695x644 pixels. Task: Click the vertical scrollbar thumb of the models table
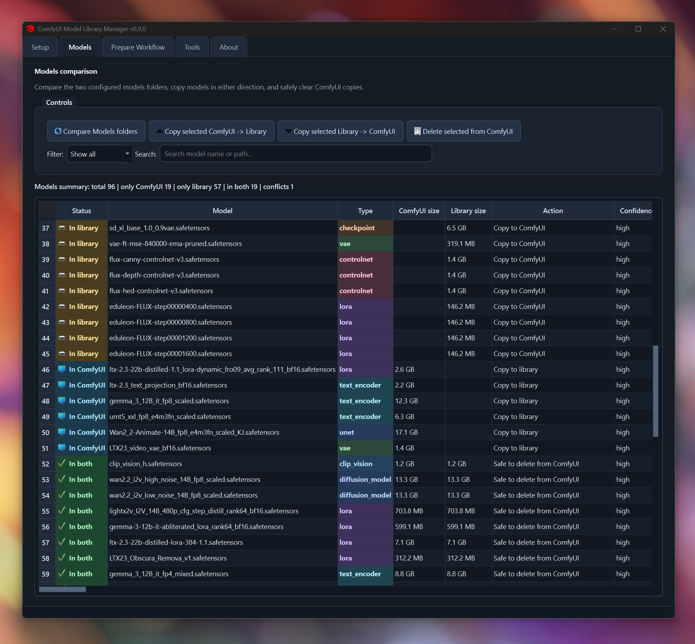click(x=656, y=391)
